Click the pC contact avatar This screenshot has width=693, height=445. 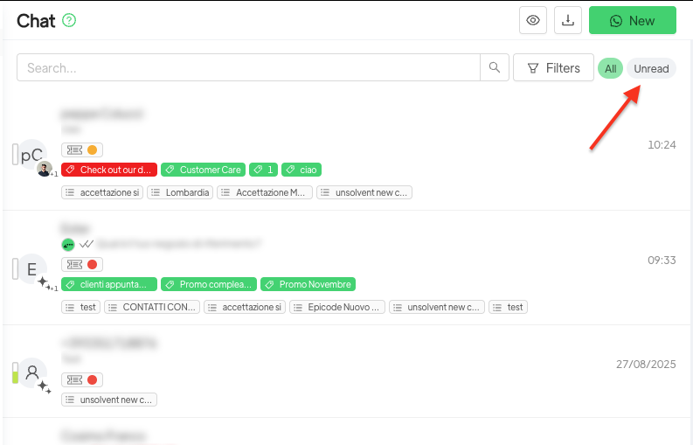click(x=32, y=155)
